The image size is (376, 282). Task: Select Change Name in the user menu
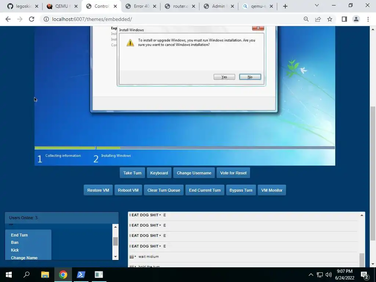[x=24, y=258]
